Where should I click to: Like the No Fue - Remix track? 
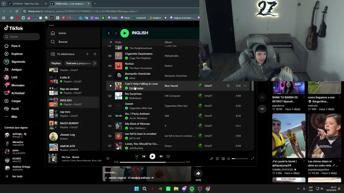[x=108, y=159]
